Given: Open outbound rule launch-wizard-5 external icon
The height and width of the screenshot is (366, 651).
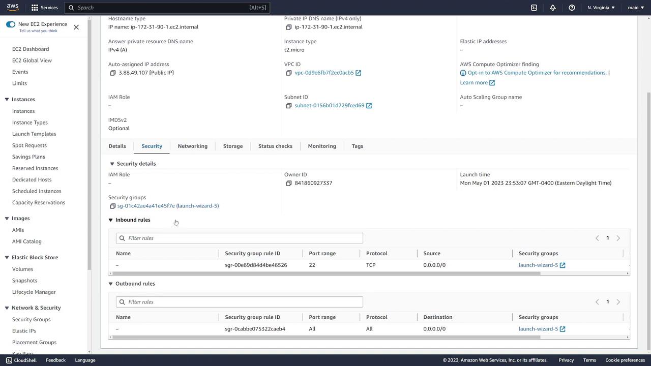Looking at the screenshot, I should [x=563, y=329].
